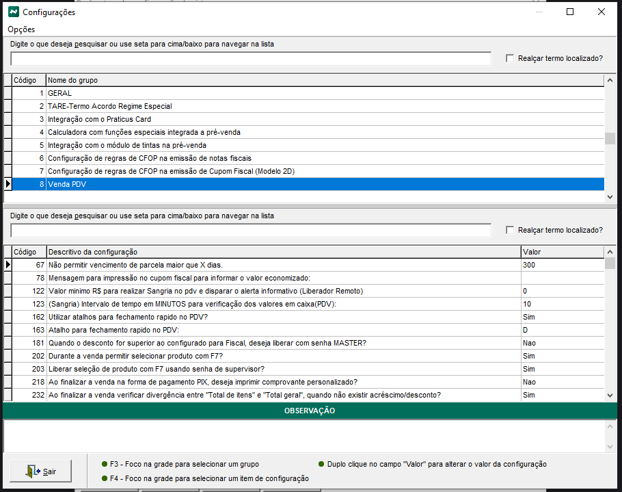This screenshot has height=492, width=622.
Task: Maximize the Configurações window
Action: pyautogui.click(x=570, y=12)
